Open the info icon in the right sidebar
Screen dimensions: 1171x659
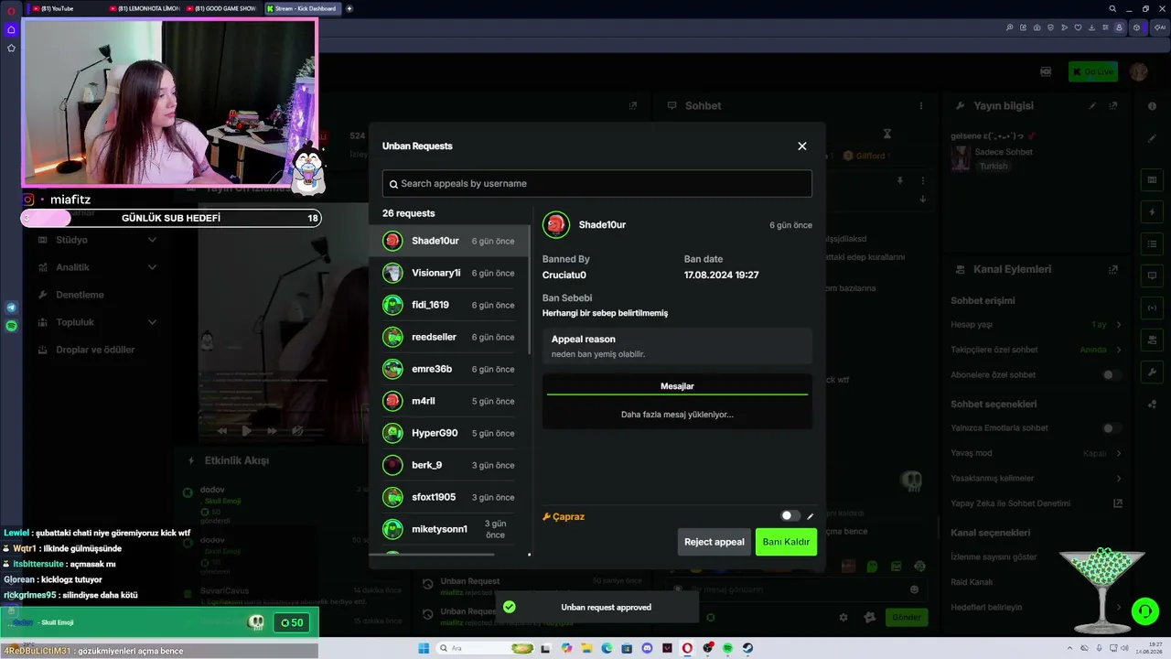tap(1152, 106)
